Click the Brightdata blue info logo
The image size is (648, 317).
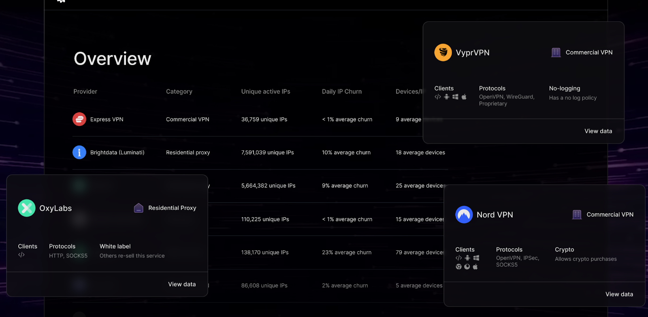79,152
